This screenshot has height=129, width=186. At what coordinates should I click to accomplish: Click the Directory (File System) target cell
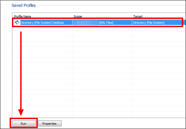149,22
